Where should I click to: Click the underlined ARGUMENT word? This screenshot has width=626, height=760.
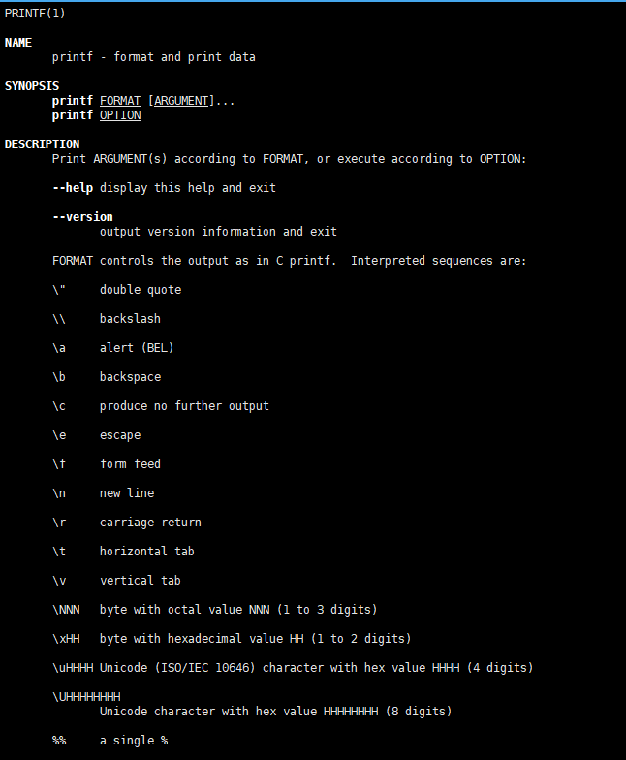click(x=178, y=101)
